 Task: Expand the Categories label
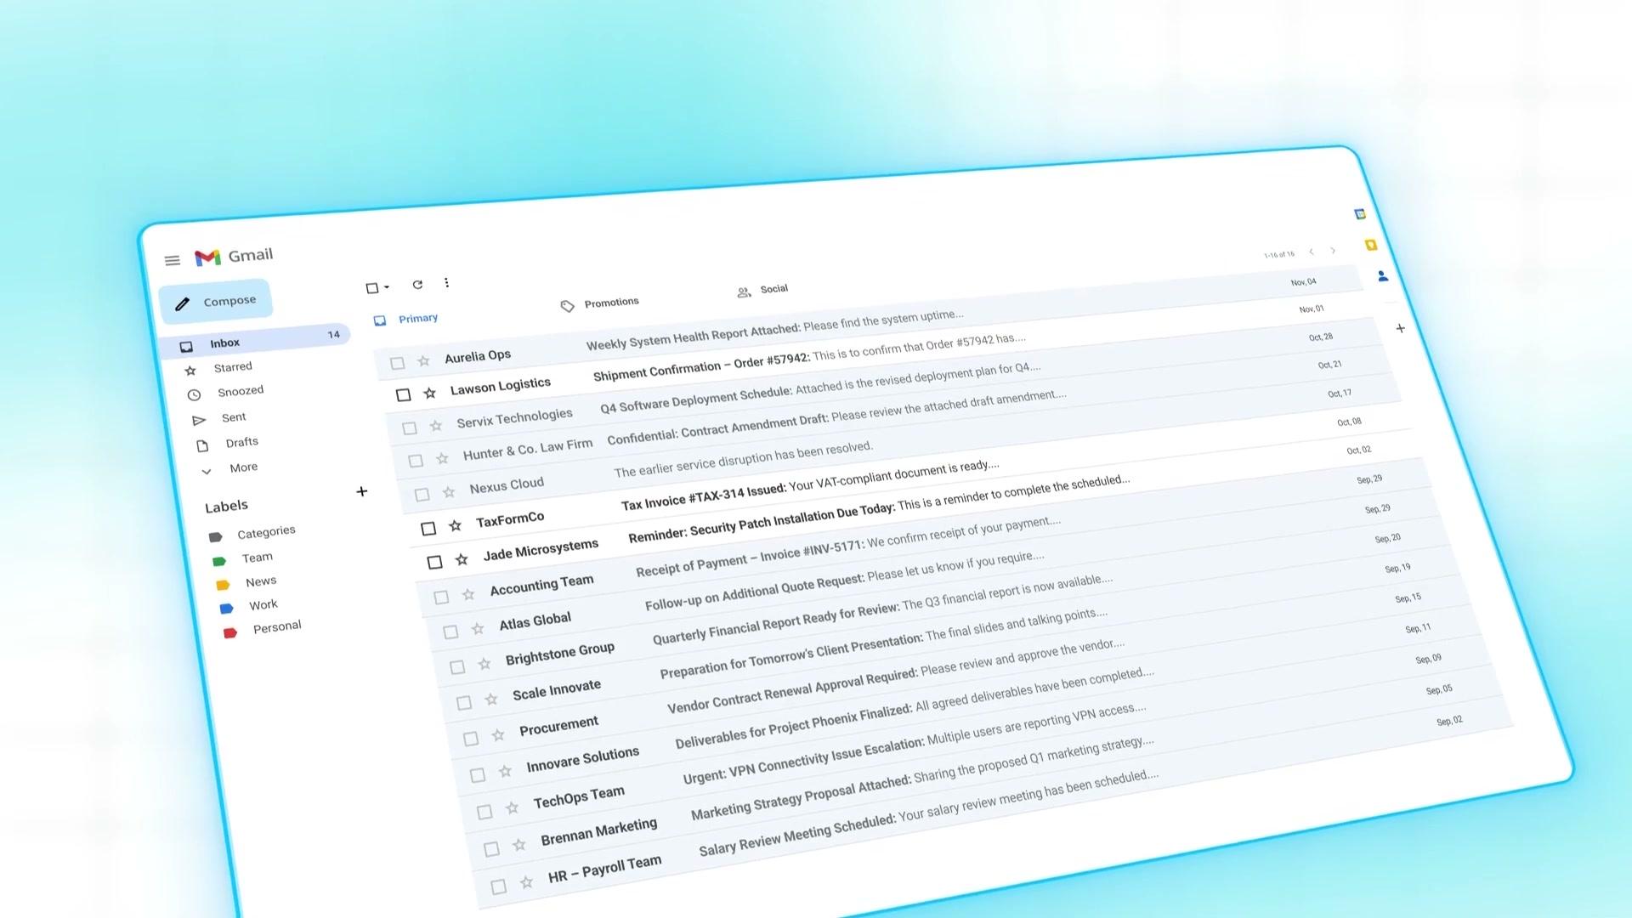tap(252, 534)
